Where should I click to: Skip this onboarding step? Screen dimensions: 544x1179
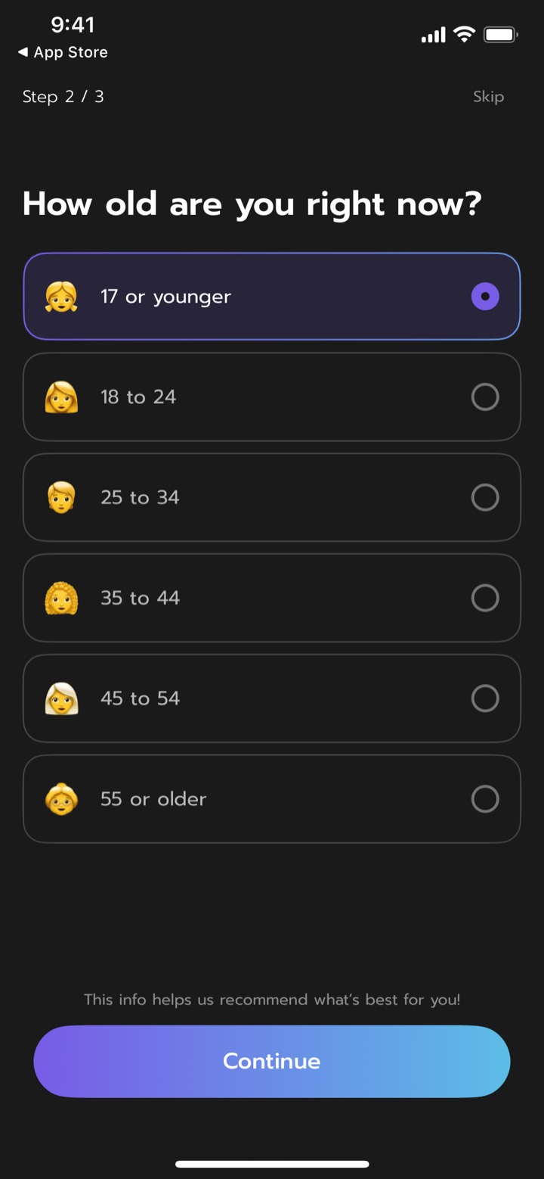click(488, 97)
